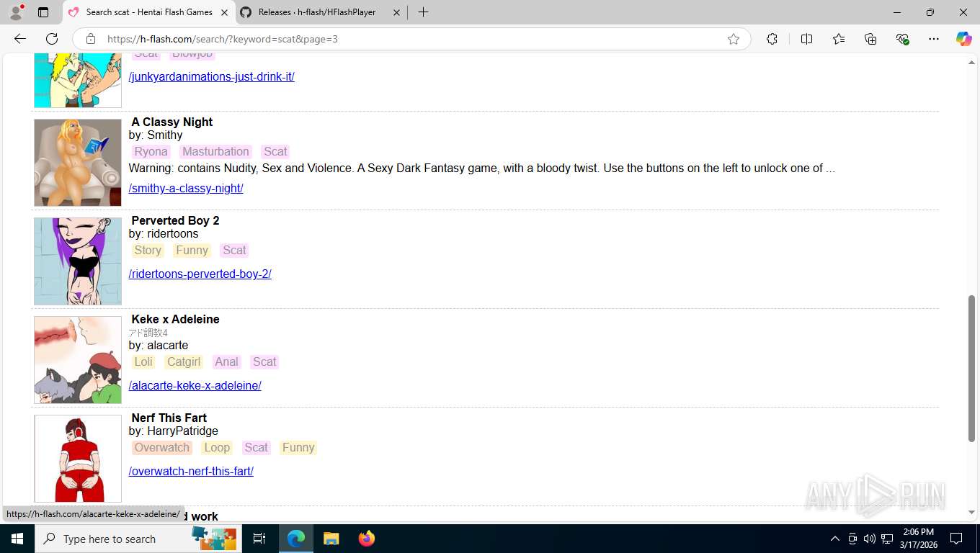
Task: Open Firefox from the taskbar
Action: [x=366, y=539]
